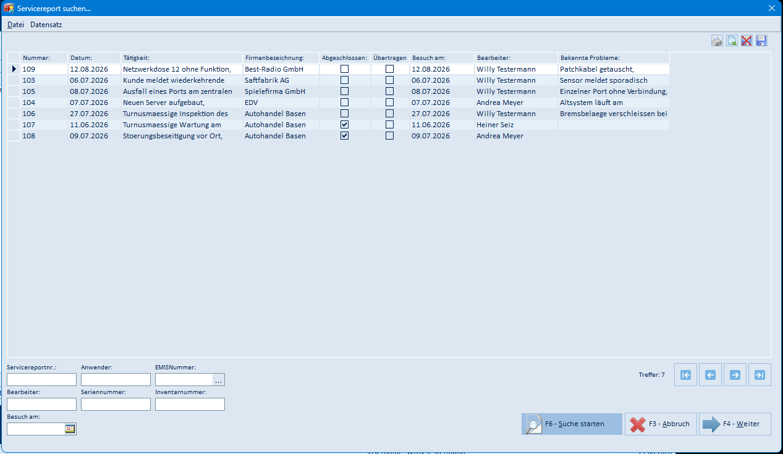Click the app icon in the title bar
The width and height of the screenshot is (783, 454).
pyautogui.click(x=9, y=9)
